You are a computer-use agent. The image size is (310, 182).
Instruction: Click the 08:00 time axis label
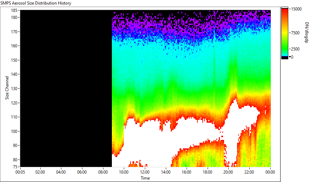[103, 172]
